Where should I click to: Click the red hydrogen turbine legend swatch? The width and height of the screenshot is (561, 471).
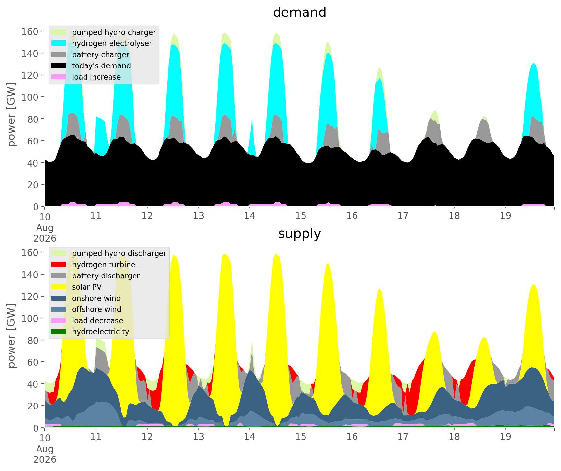coord(59,265)
